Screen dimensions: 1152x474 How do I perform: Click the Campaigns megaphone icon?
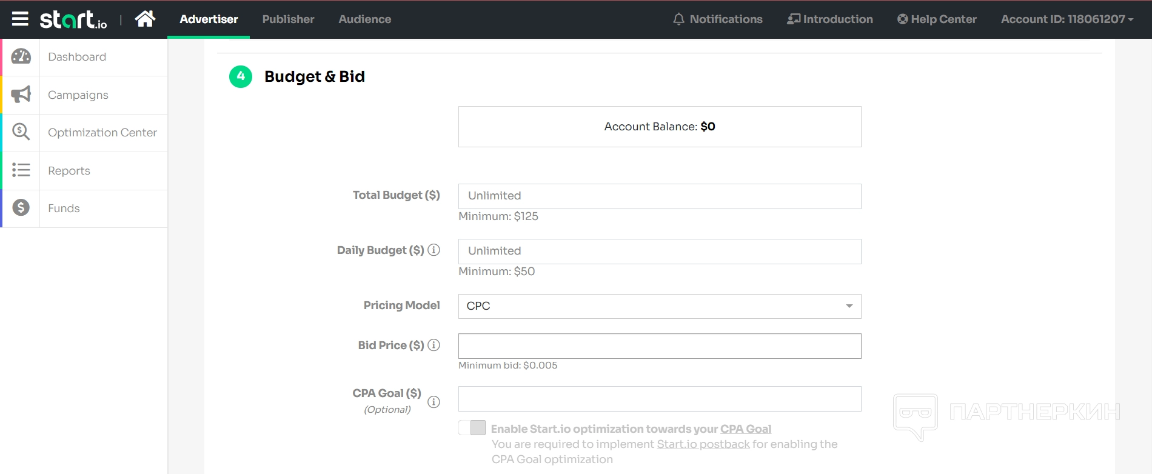(x=21, y=95)
